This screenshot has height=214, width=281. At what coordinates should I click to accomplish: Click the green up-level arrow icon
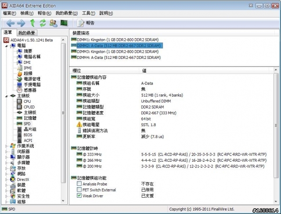[32, 23]
